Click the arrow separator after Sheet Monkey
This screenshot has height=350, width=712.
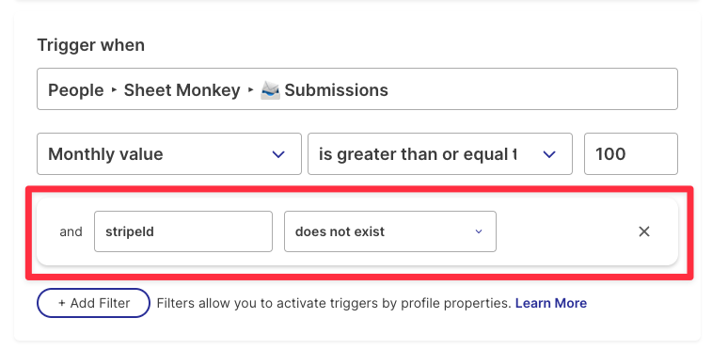coord(250,90)
